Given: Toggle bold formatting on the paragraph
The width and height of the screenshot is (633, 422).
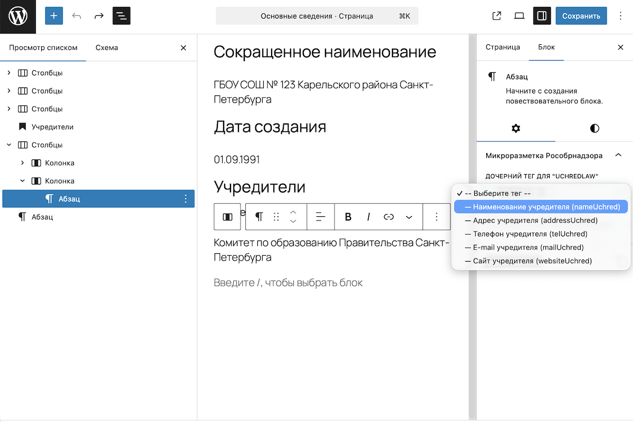Looking at the screenshot, I should (348, 216).
